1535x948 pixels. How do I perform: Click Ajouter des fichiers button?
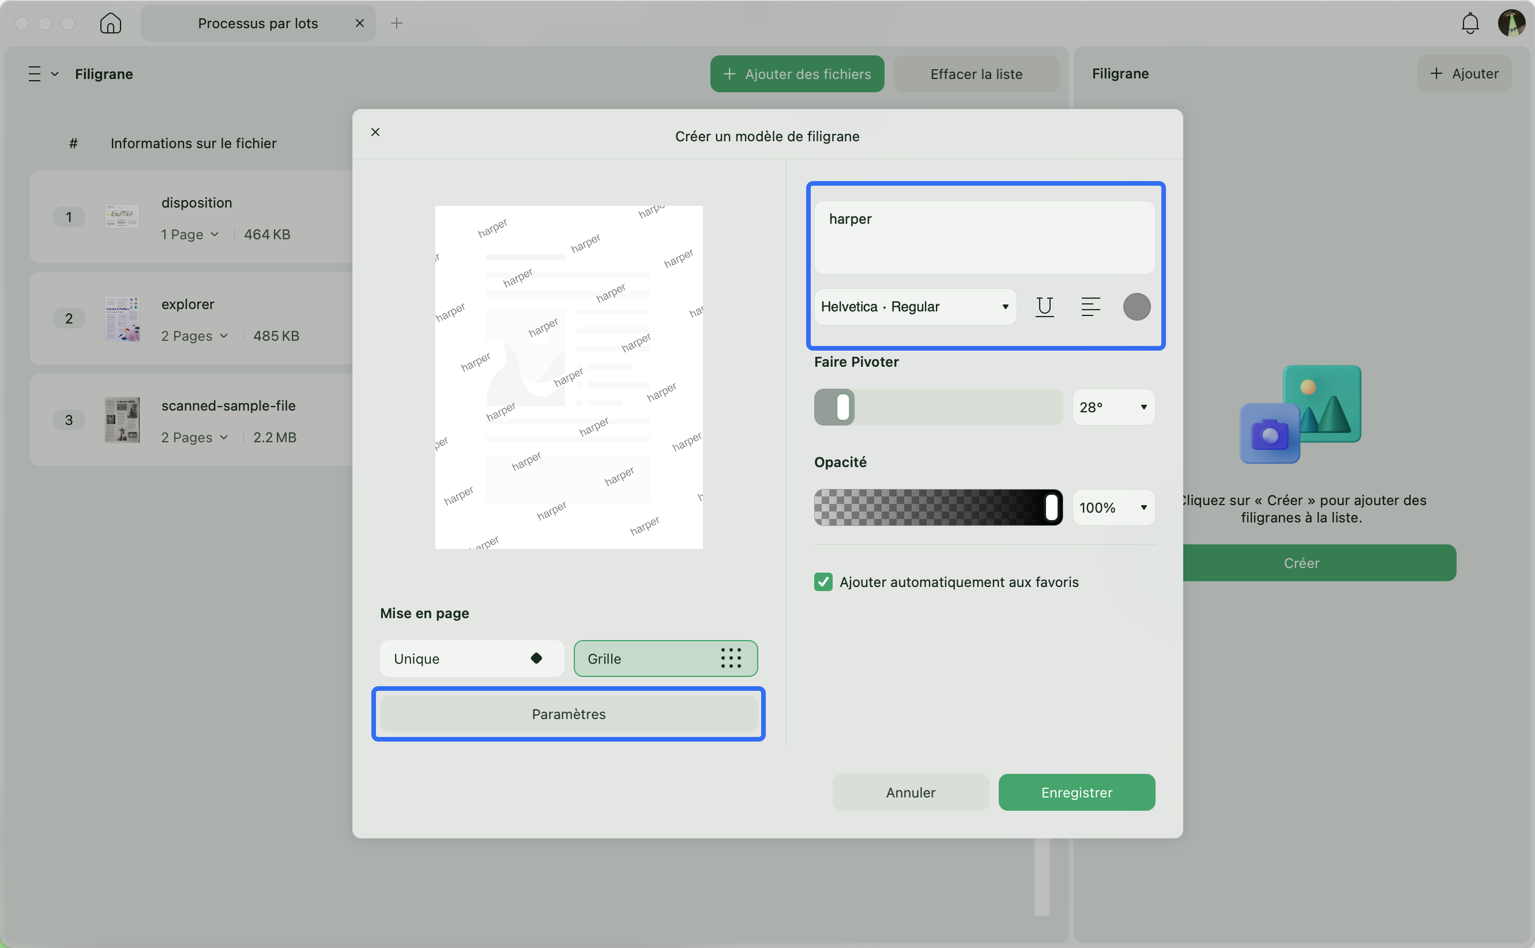(x=797, y=74)
